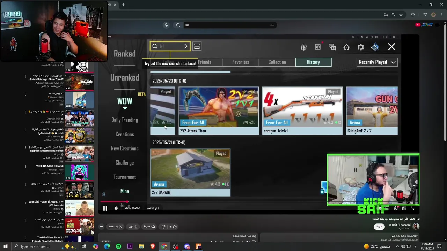Open Daily Trending in side menu
Image resolution: width=447 pixels, height=251 pixels.
point(125,120)
